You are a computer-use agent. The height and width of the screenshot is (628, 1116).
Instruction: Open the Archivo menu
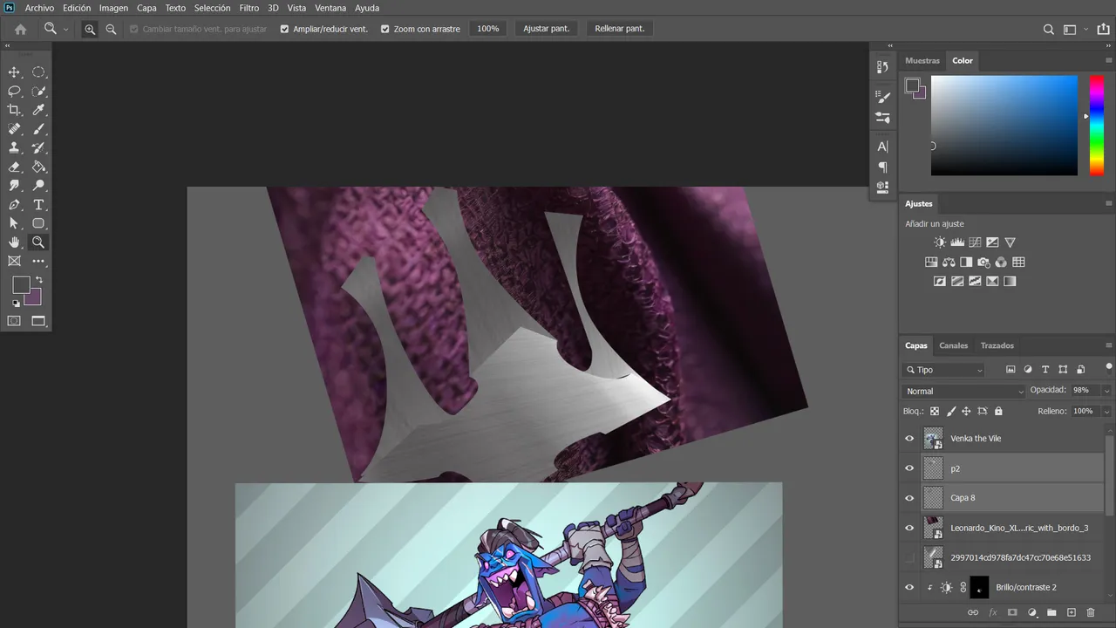coord(39,8)
